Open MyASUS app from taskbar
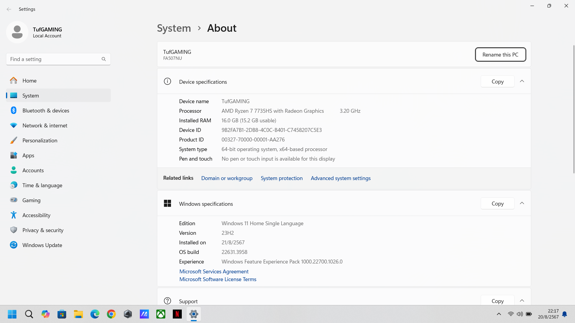The width and height of the screenshot is (575, 323). coord(144,314)
